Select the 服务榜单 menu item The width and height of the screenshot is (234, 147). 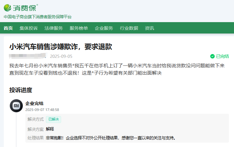pos(79,28)
